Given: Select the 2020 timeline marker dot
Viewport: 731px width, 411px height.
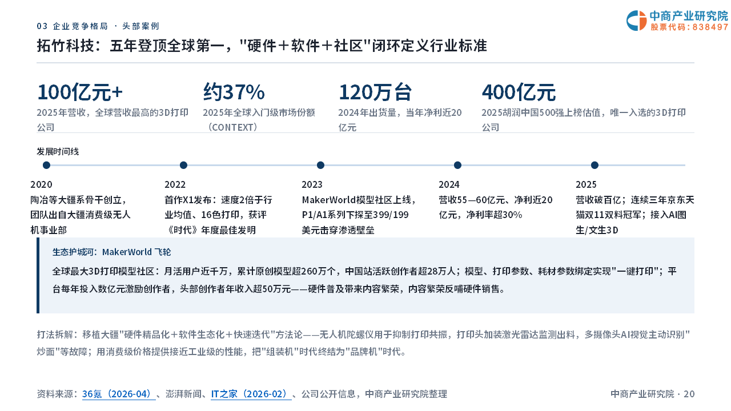Looking at the screenshot, I should [x=46, y=165].
